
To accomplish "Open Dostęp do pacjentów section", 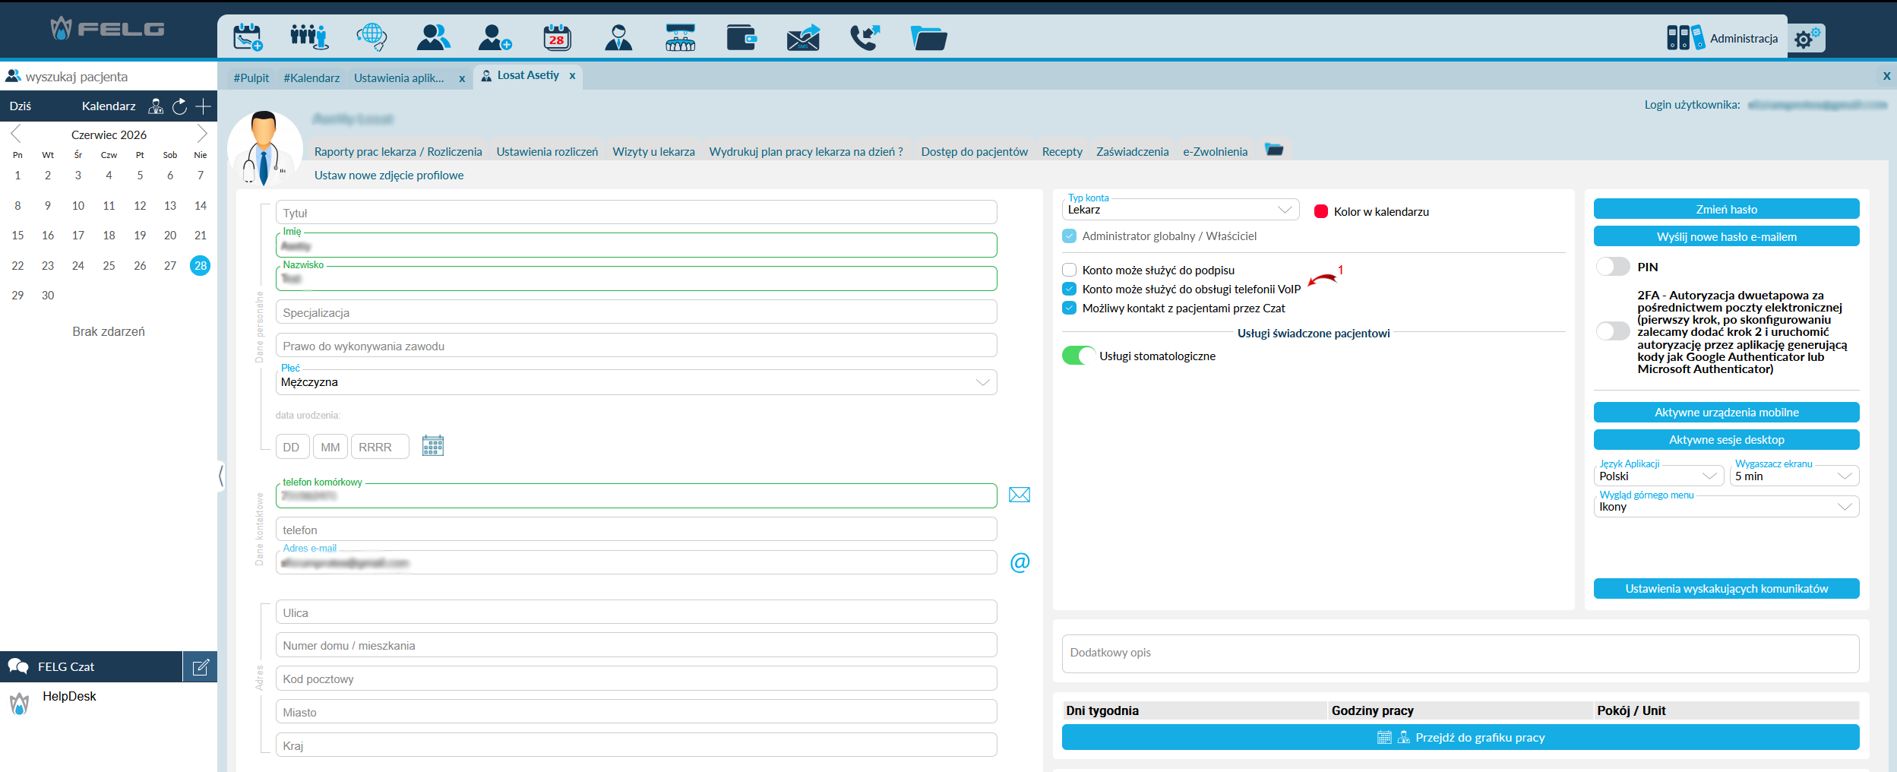I will pos(974,152).
